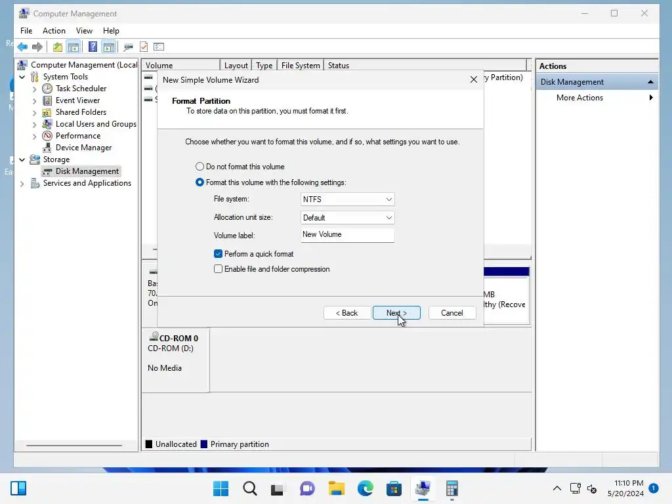Open taskbar Search magnifier

coord(250,488)
